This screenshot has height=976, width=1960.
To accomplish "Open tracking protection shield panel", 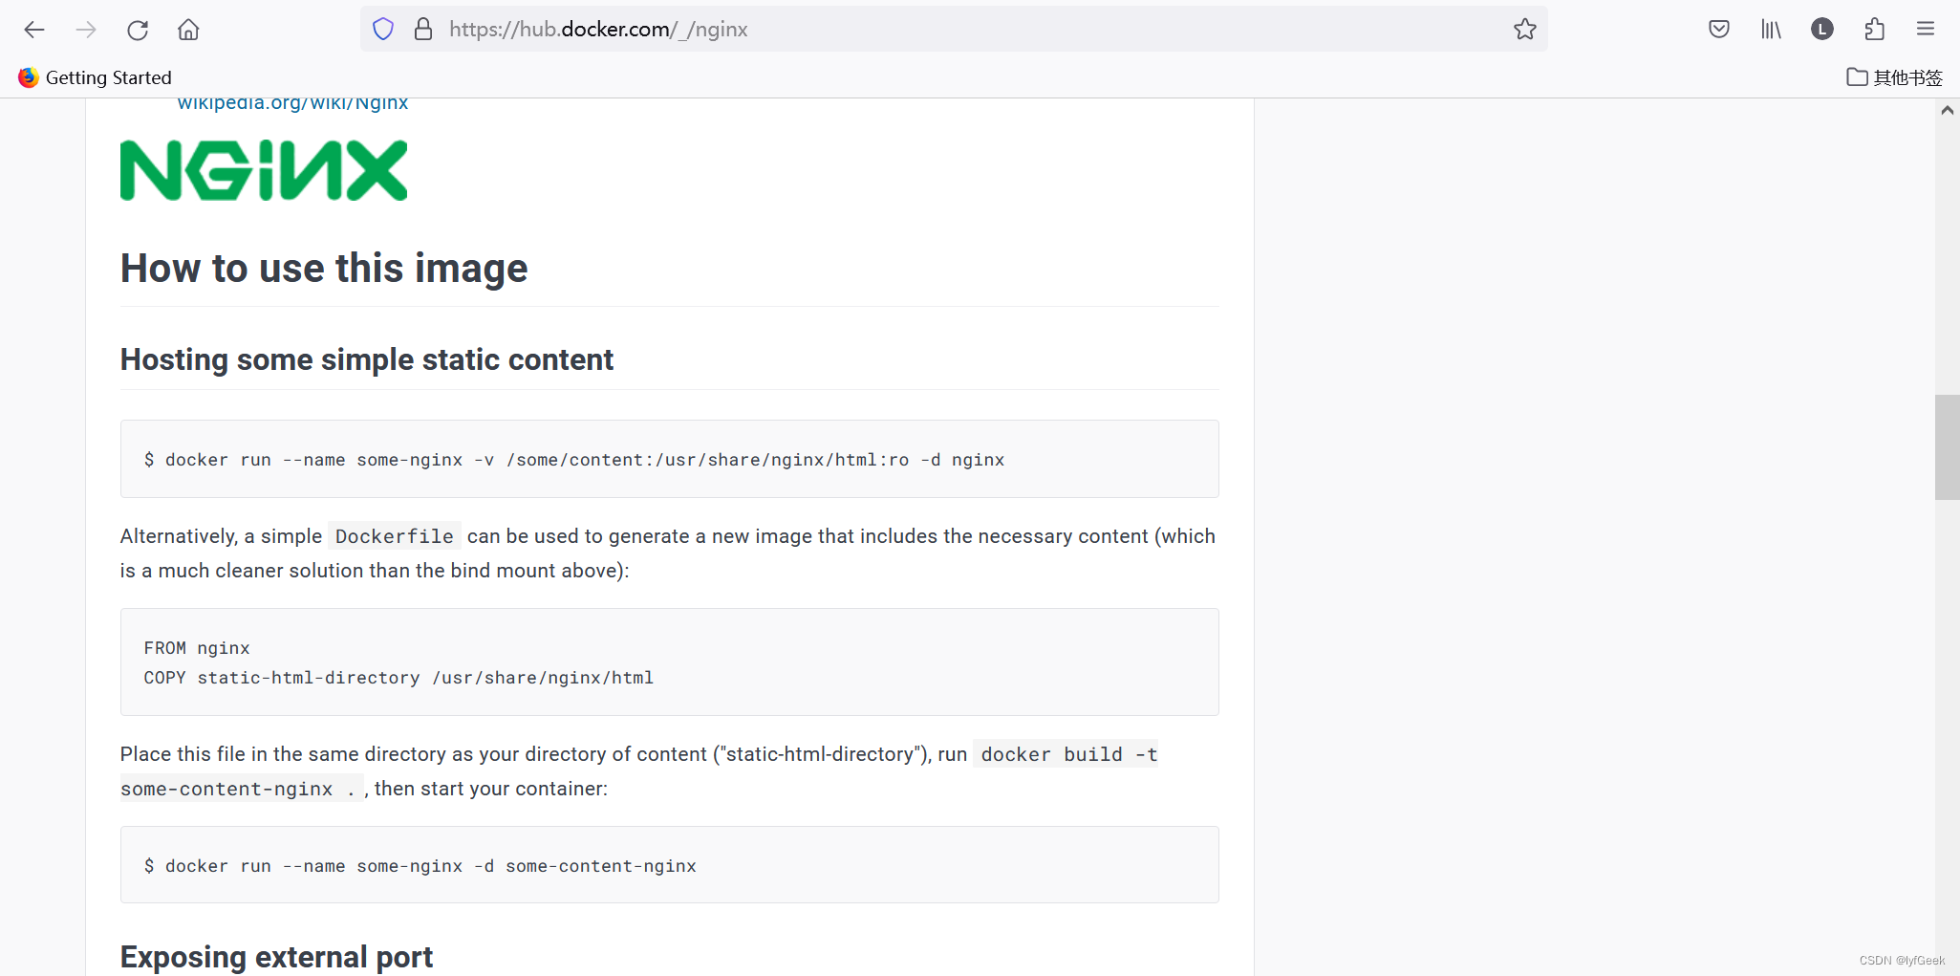I will pos(383,30).
